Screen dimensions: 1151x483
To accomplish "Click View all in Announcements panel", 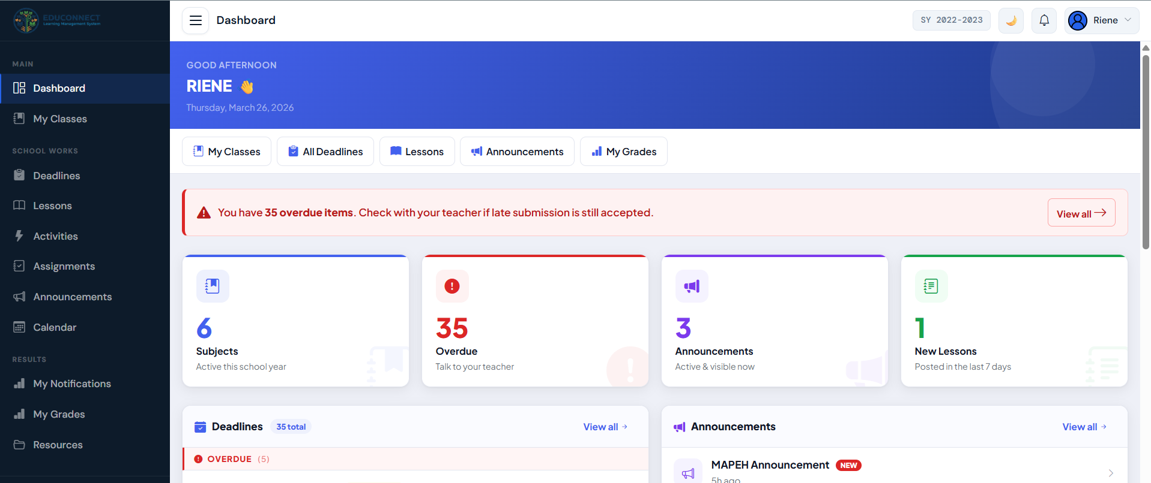I will click(x=1084, y=427).
